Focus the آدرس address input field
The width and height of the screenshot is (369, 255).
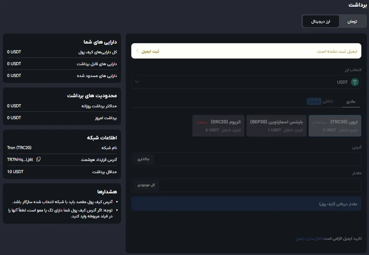point(246,159)
